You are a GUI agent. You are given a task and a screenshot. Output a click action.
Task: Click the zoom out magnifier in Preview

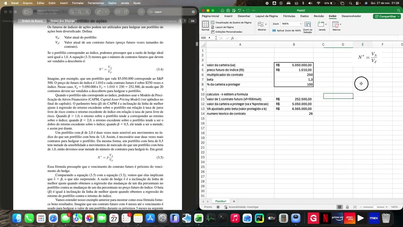pyautogui.click(x=72, y=12)
